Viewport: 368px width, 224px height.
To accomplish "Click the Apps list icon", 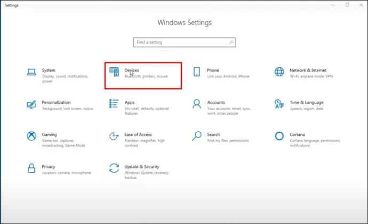I will coord(114,103).
